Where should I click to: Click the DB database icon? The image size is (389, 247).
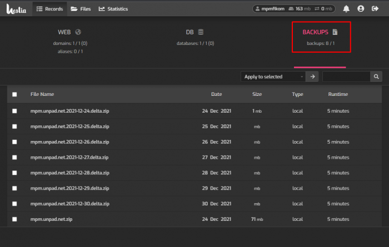201,32
